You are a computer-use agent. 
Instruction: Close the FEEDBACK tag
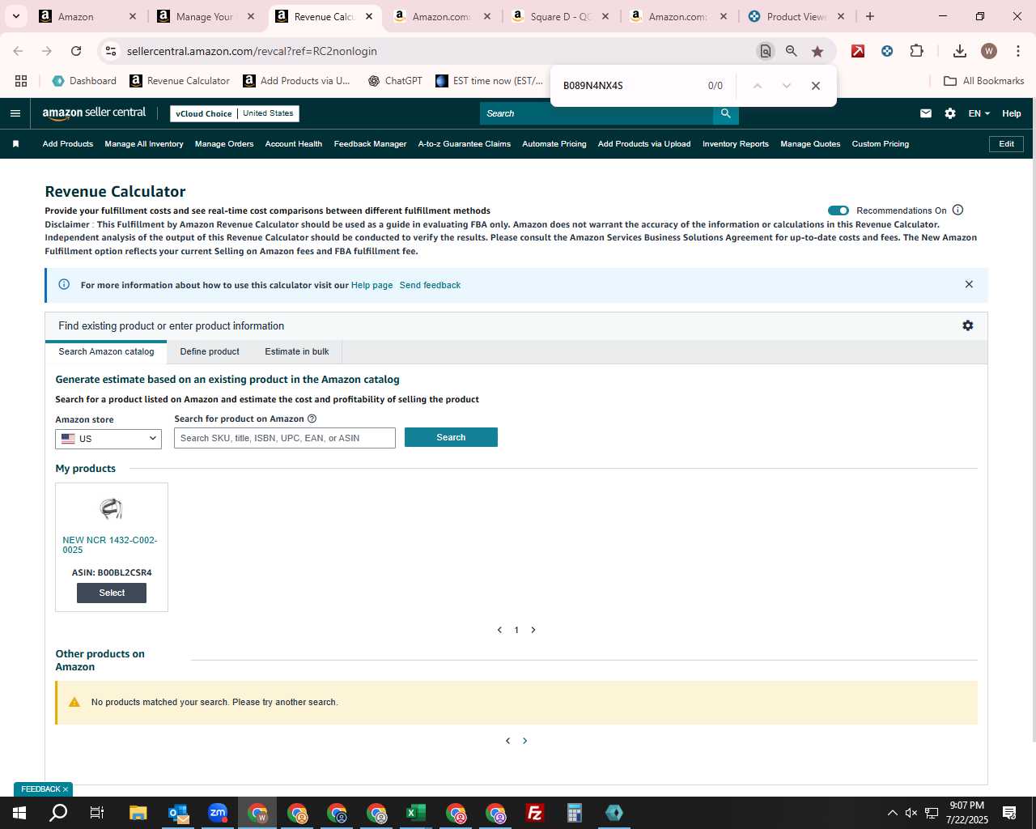click(66, 789)
